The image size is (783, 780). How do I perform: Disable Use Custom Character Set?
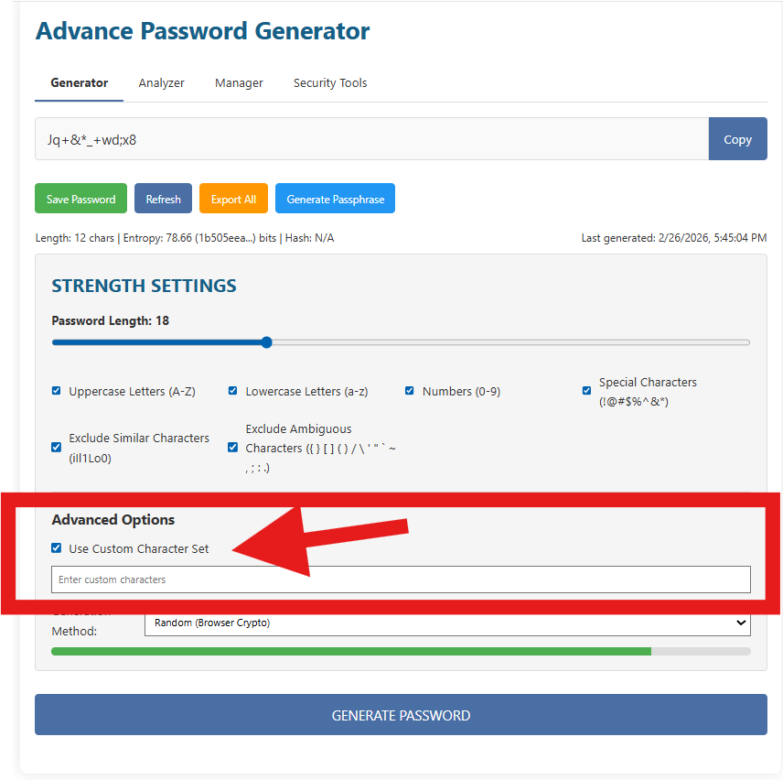[58, 549]
